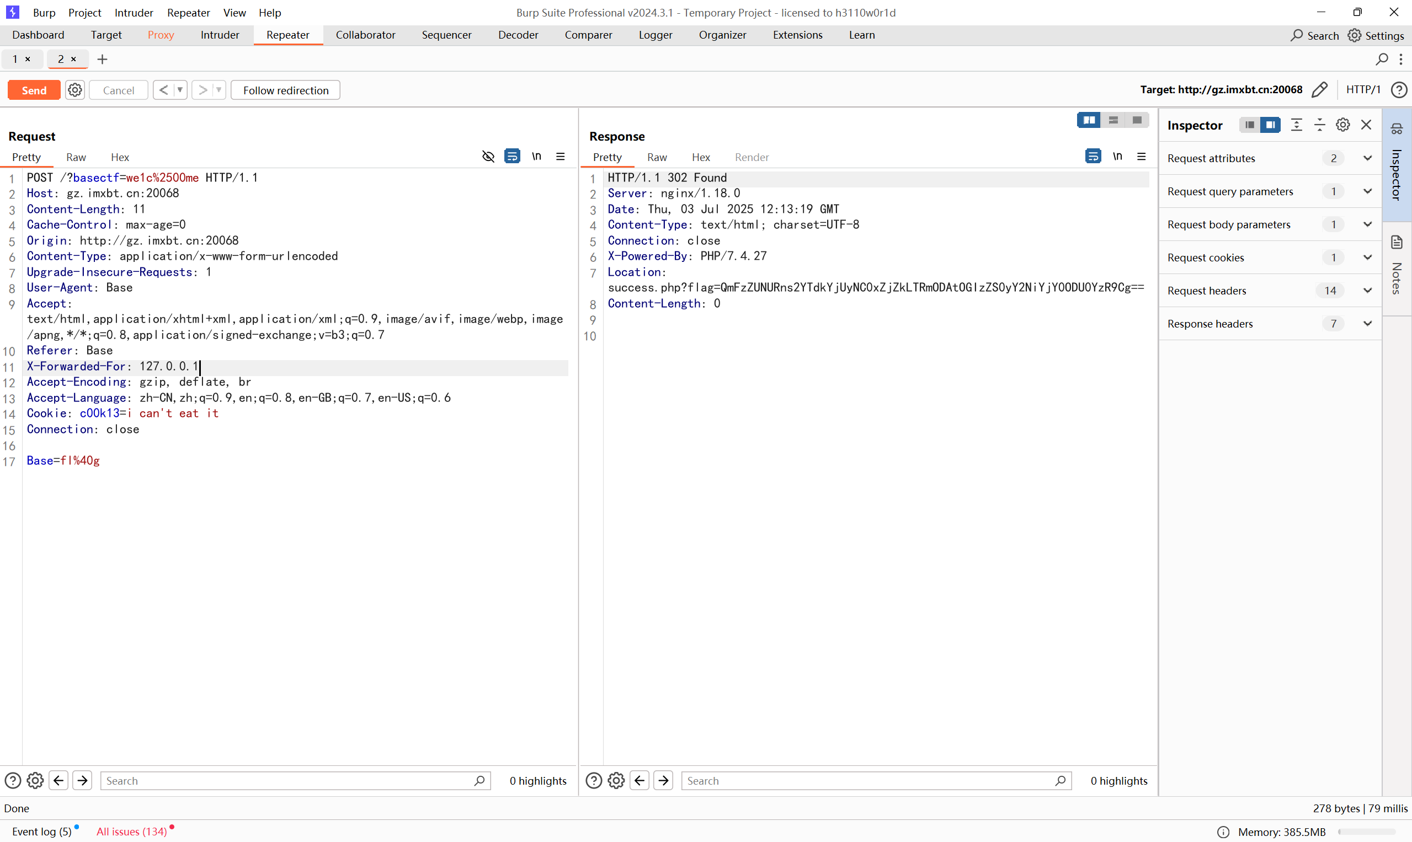Open the Notes side tab

(x=1397, y=268)
